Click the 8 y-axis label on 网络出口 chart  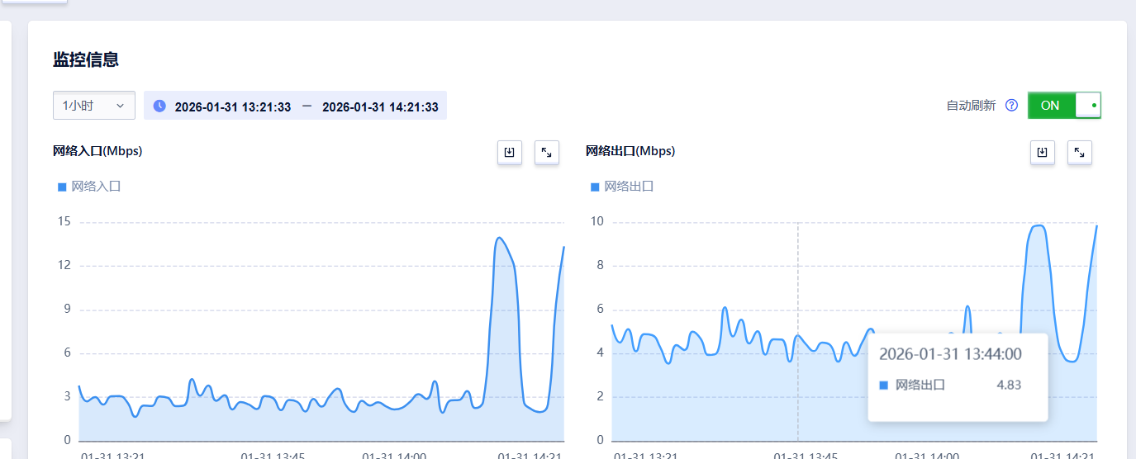click(x=601, y=266)
